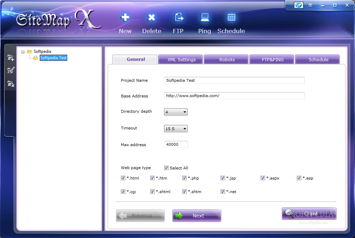The width and height of the screenshot is (355, 238).
Task: Click the Delete X icon in toolbar
Action: [152, 17]
